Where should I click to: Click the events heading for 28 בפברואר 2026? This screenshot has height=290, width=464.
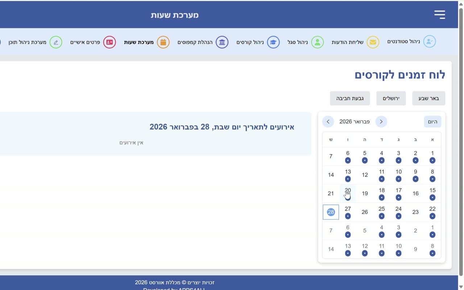pos(222,127)
